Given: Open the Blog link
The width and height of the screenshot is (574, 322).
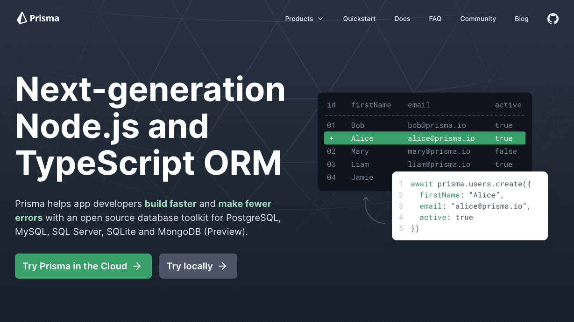Looking at the screenshot, I should point(521,19).
